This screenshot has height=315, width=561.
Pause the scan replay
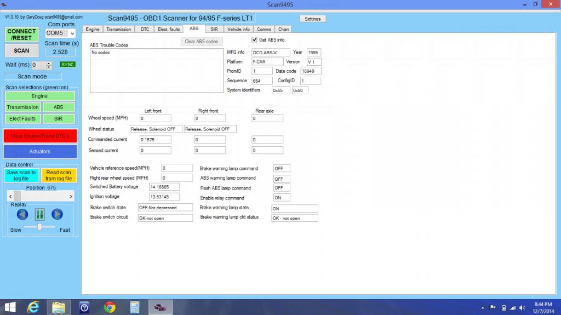(39, 214)
